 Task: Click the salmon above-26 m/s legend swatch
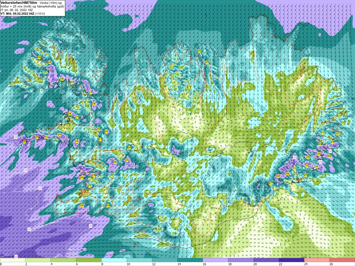click(x=342, y=260)
